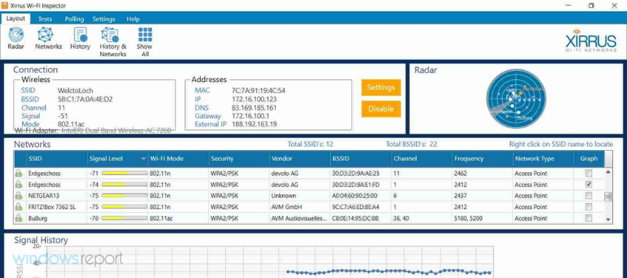Click lock icon for Erdgeschoss on channel 1
The height and width of the screenshot is (278, 627).
click(18, 185)
